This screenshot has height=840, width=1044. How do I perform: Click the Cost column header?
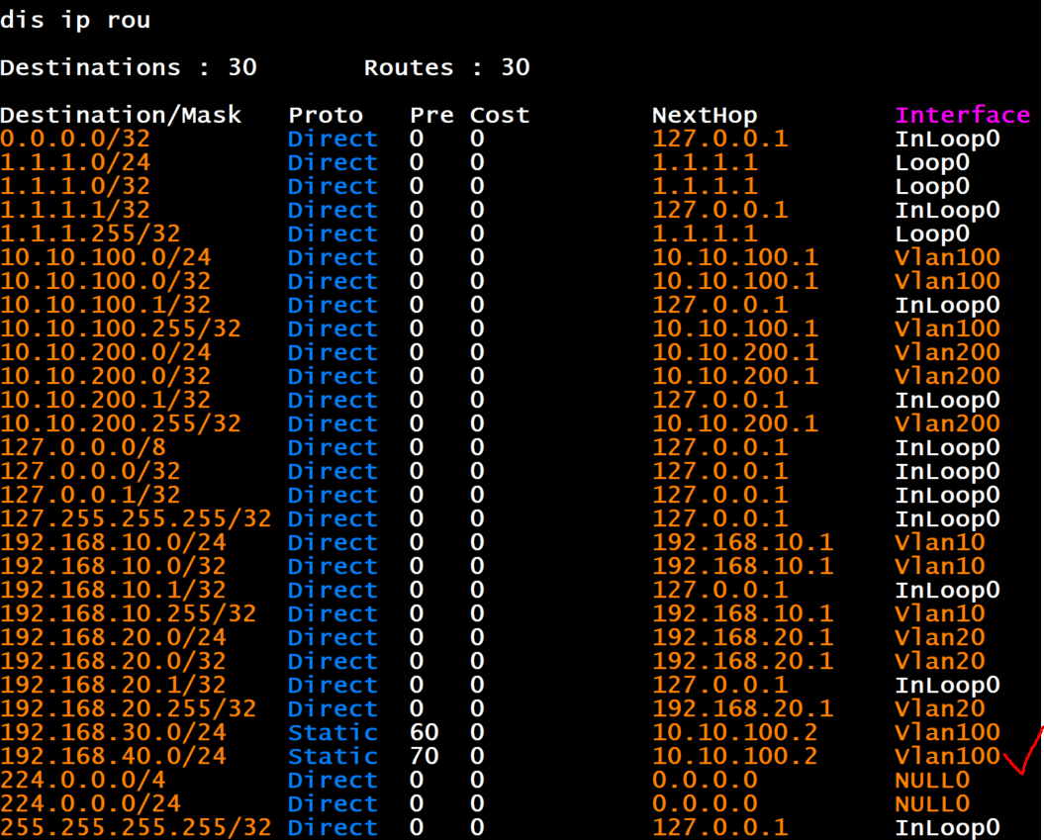click(500, 115)
